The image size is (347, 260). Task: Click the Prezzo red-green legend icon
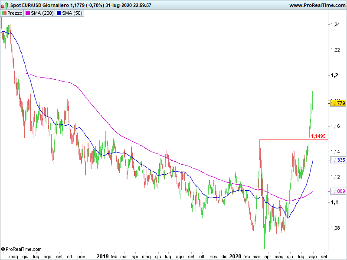tap(4, 13)
